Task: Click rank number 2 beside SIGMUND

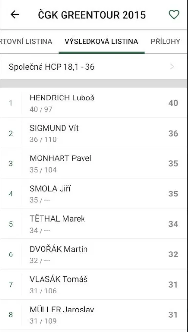Action: coord(11,134)
